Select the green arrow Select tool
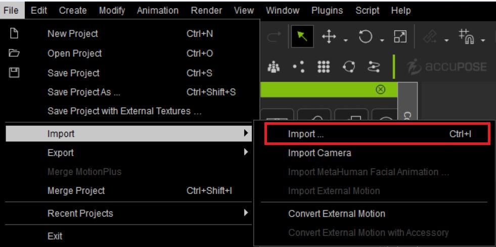This screenshot has width=496, height=247. click(302, 37)
